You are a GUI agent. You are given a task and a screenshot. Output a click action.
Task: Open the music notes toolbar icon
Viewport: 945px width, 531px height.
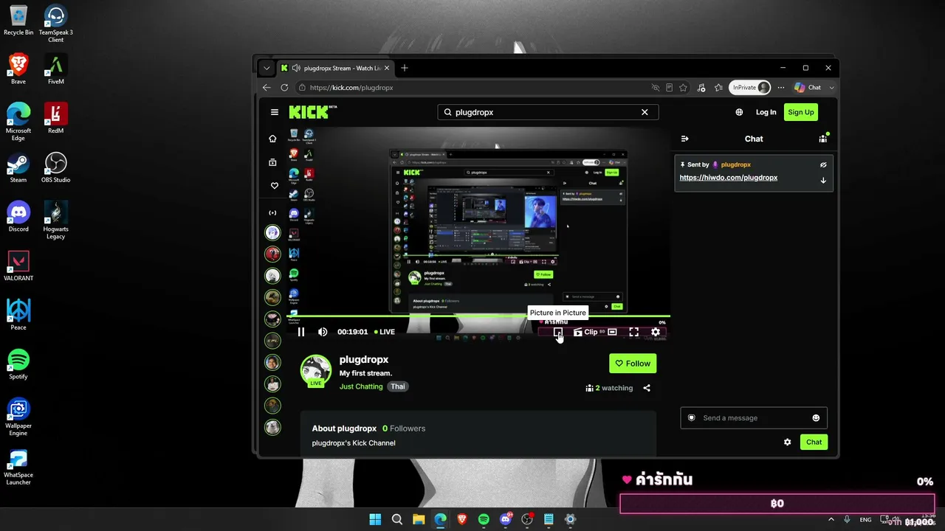(x=701, y=88)
